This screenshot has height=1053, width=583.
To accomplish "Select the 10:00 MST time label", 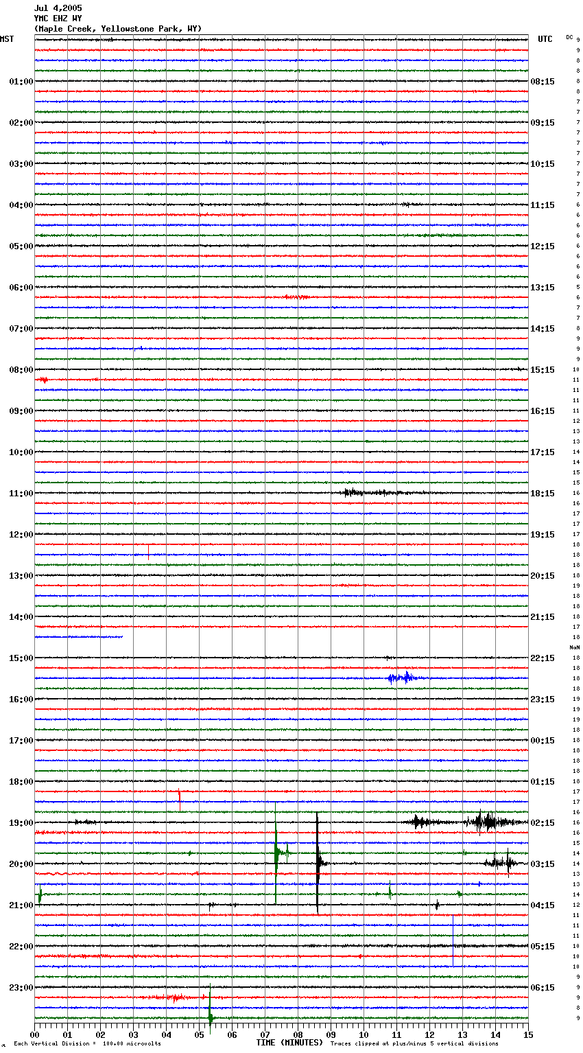I will pyautogui.click(x=21, y=452).
